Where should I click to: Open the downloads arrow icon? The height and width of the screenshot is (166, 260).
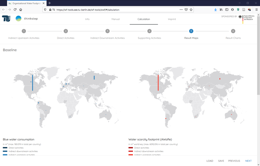tap(215, 10)
